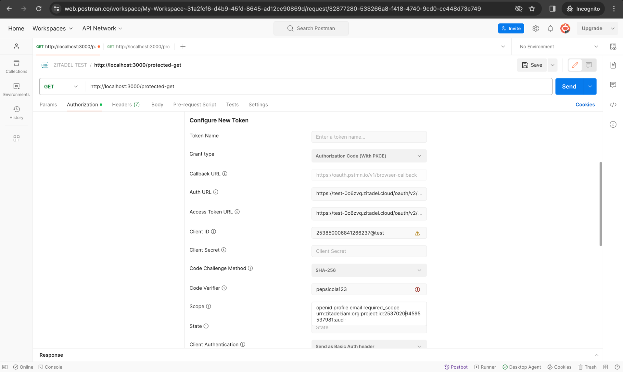Open the settings gear icon in the header
623x372 pixels.
point(535,28)
